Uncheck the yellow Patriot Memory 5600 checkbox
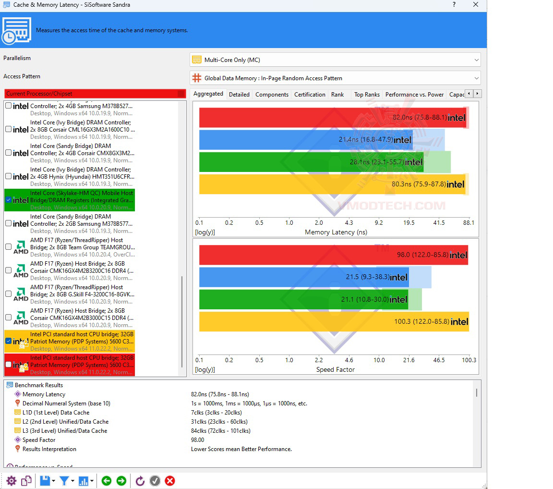This screenshot has height=489, width=553. click(x=9, y=341)
